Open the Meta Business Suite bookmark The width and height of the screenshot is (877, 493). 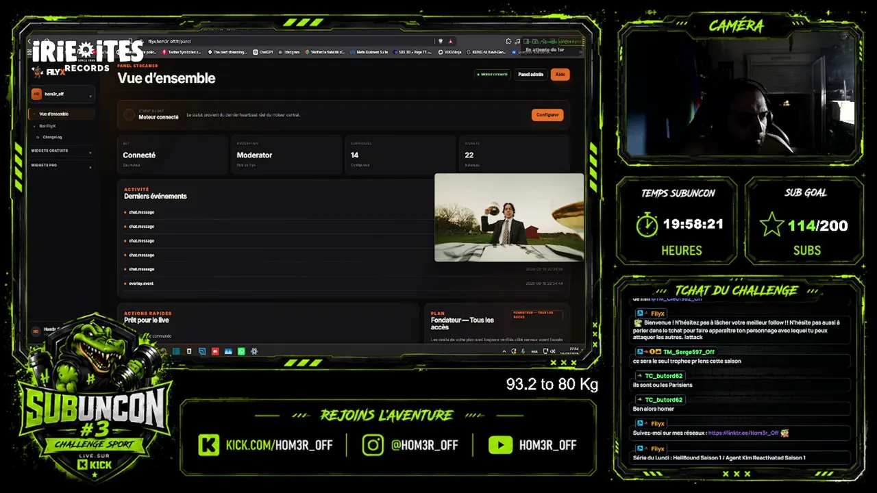(369, 52)
